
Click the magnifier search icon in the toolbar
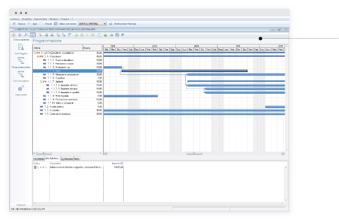[26, 35]
